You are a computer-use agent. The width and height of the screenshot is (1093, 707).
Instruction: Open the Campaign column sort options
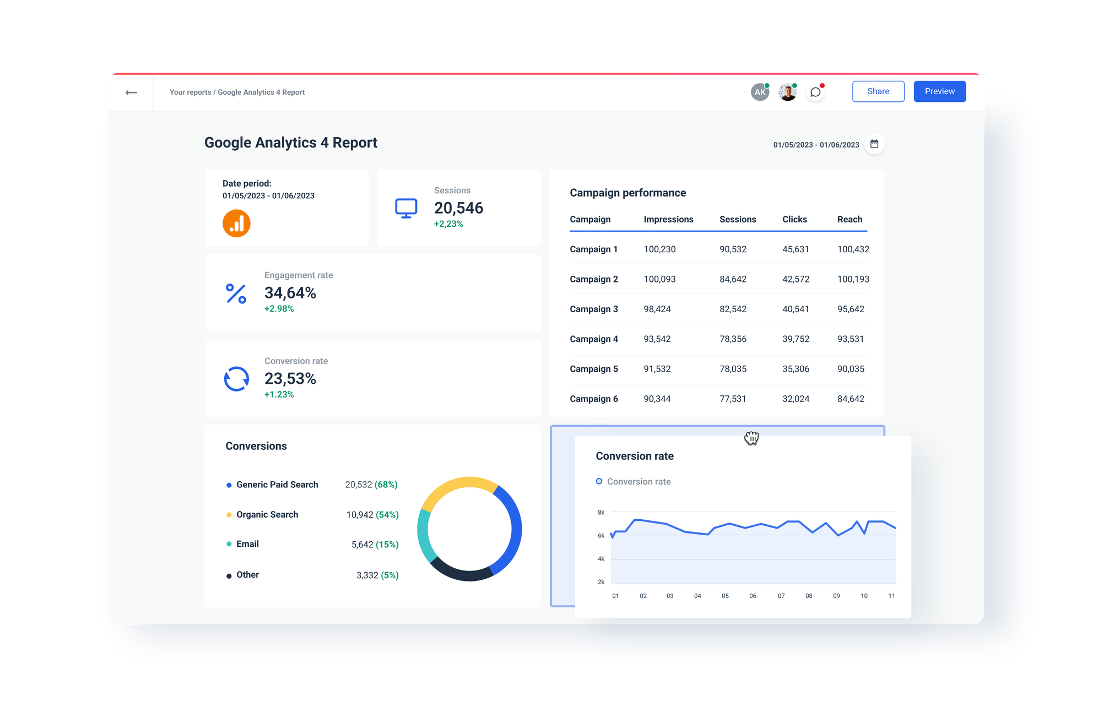click(x=590, y=219)
